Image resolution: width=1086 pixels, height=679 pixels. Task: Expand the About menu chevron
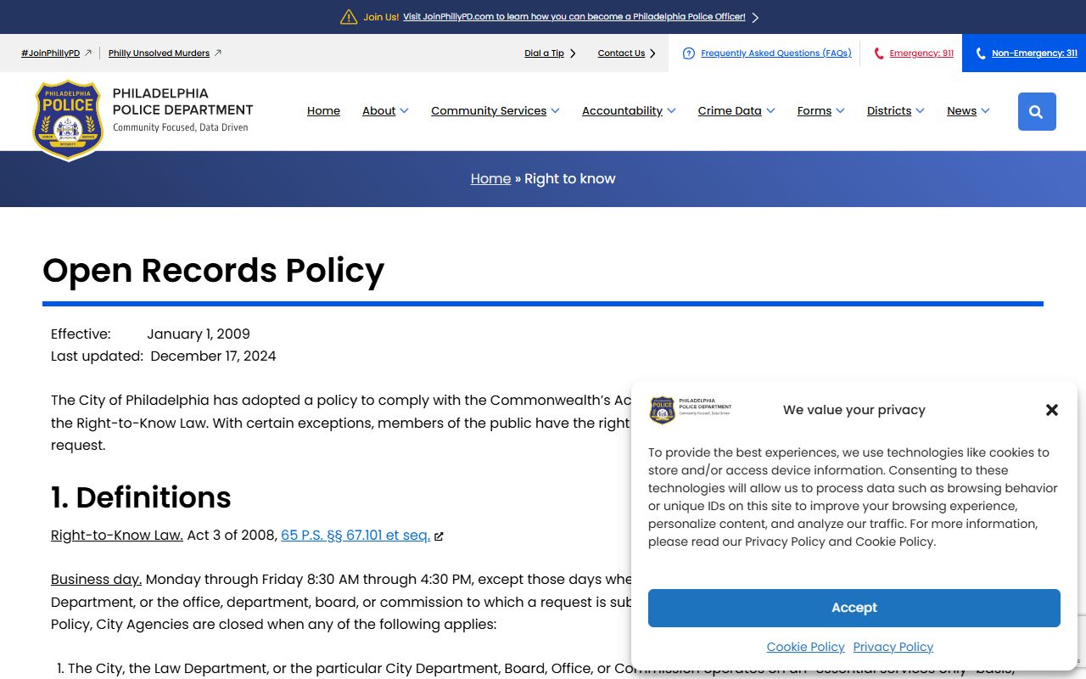[404, 110]
